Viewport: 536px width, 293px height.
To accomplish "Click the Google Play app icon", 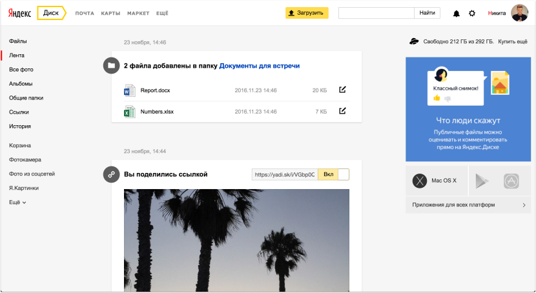I will coord(483,181).
